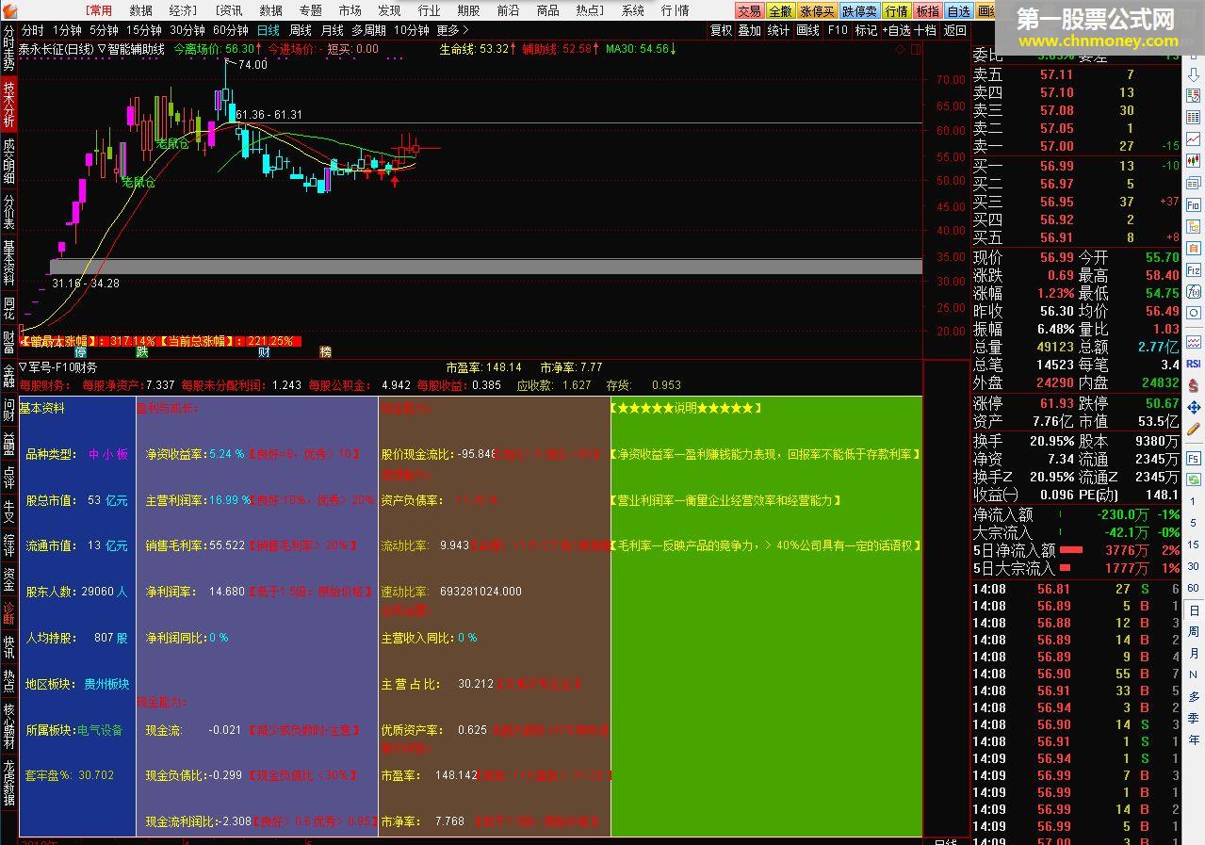This screenshot has height=845, width=1205.
Task: Click the 返回 chart toolbar button
Action: coord(955,30)
